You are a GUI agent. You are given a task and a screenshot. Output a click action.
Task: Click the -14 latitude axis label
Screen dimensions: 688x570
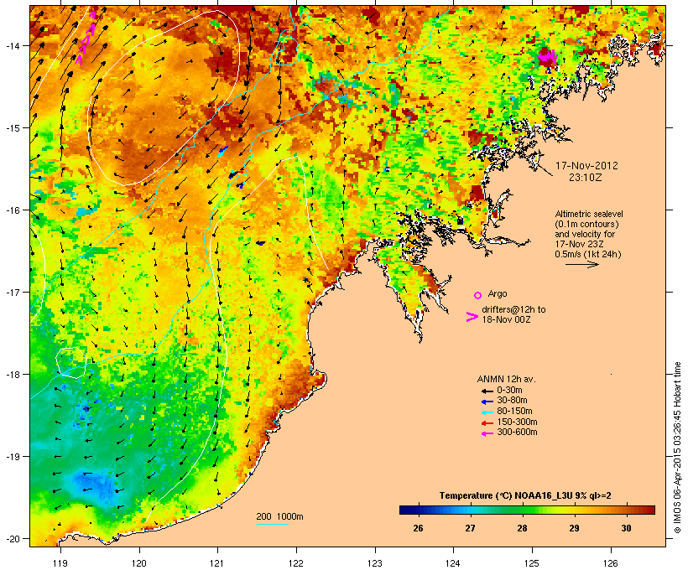point(12,45)
